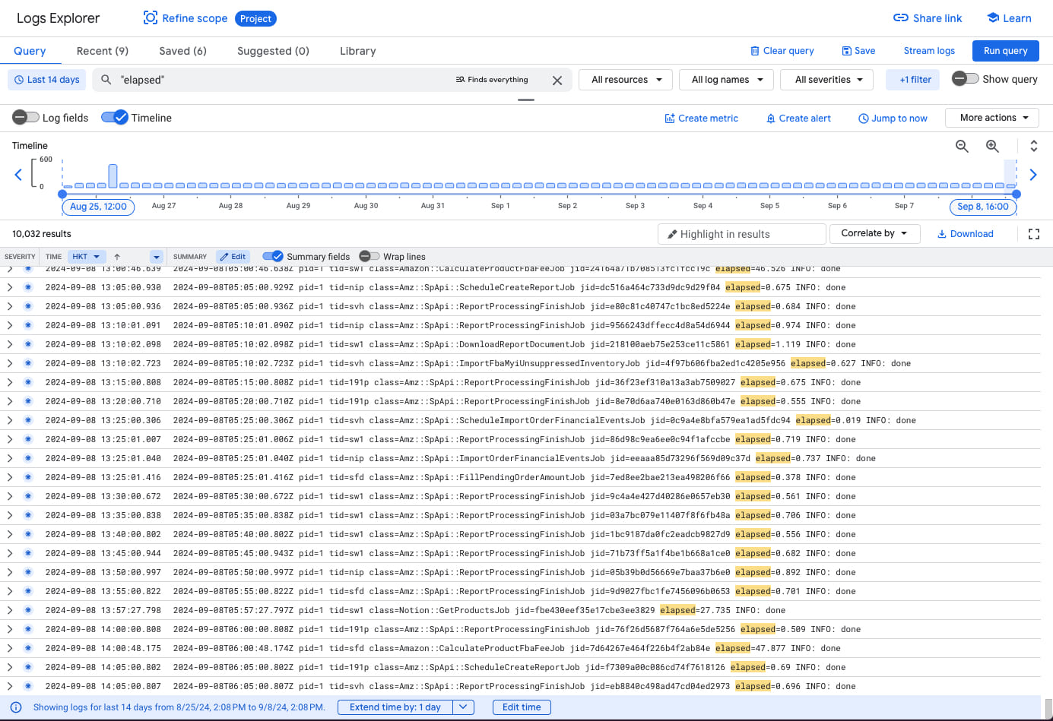Image resolution: width=1053 pixels, height=721 pixels.
Task: Open the extend time dropdown arrow
Action: click(464, 707)
